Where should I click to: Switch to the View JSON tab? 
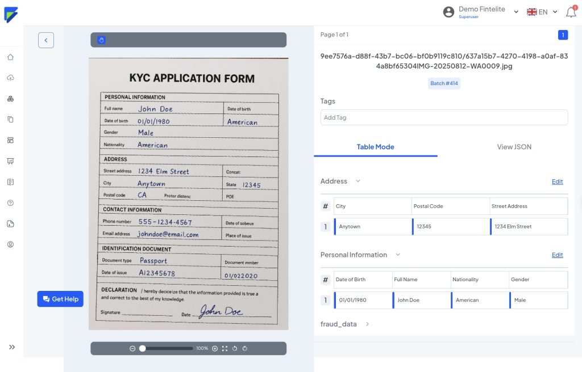(514, 147)
